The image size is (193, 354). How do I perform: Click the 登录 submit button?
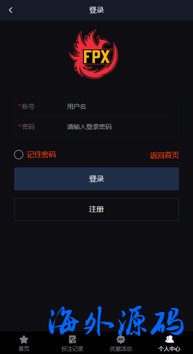(96, 179)
